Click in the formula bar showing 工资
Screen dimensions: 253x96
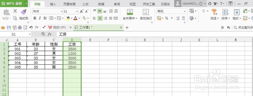click(x=155, y=34)
